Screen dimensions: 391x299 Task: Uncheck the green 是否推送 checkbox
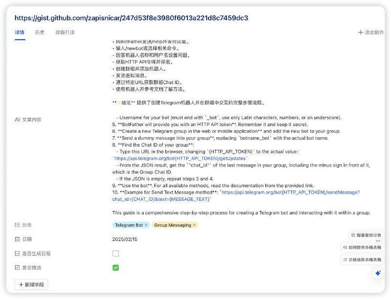(115, 268)
